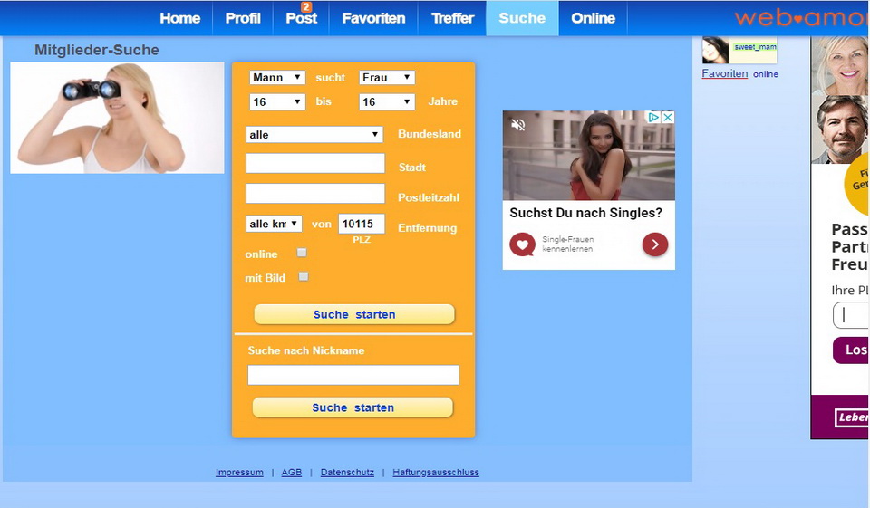Viewport: 870px width, 508px height.
Task: Click the purple Los button in right ad
Action: click(852, 350)
